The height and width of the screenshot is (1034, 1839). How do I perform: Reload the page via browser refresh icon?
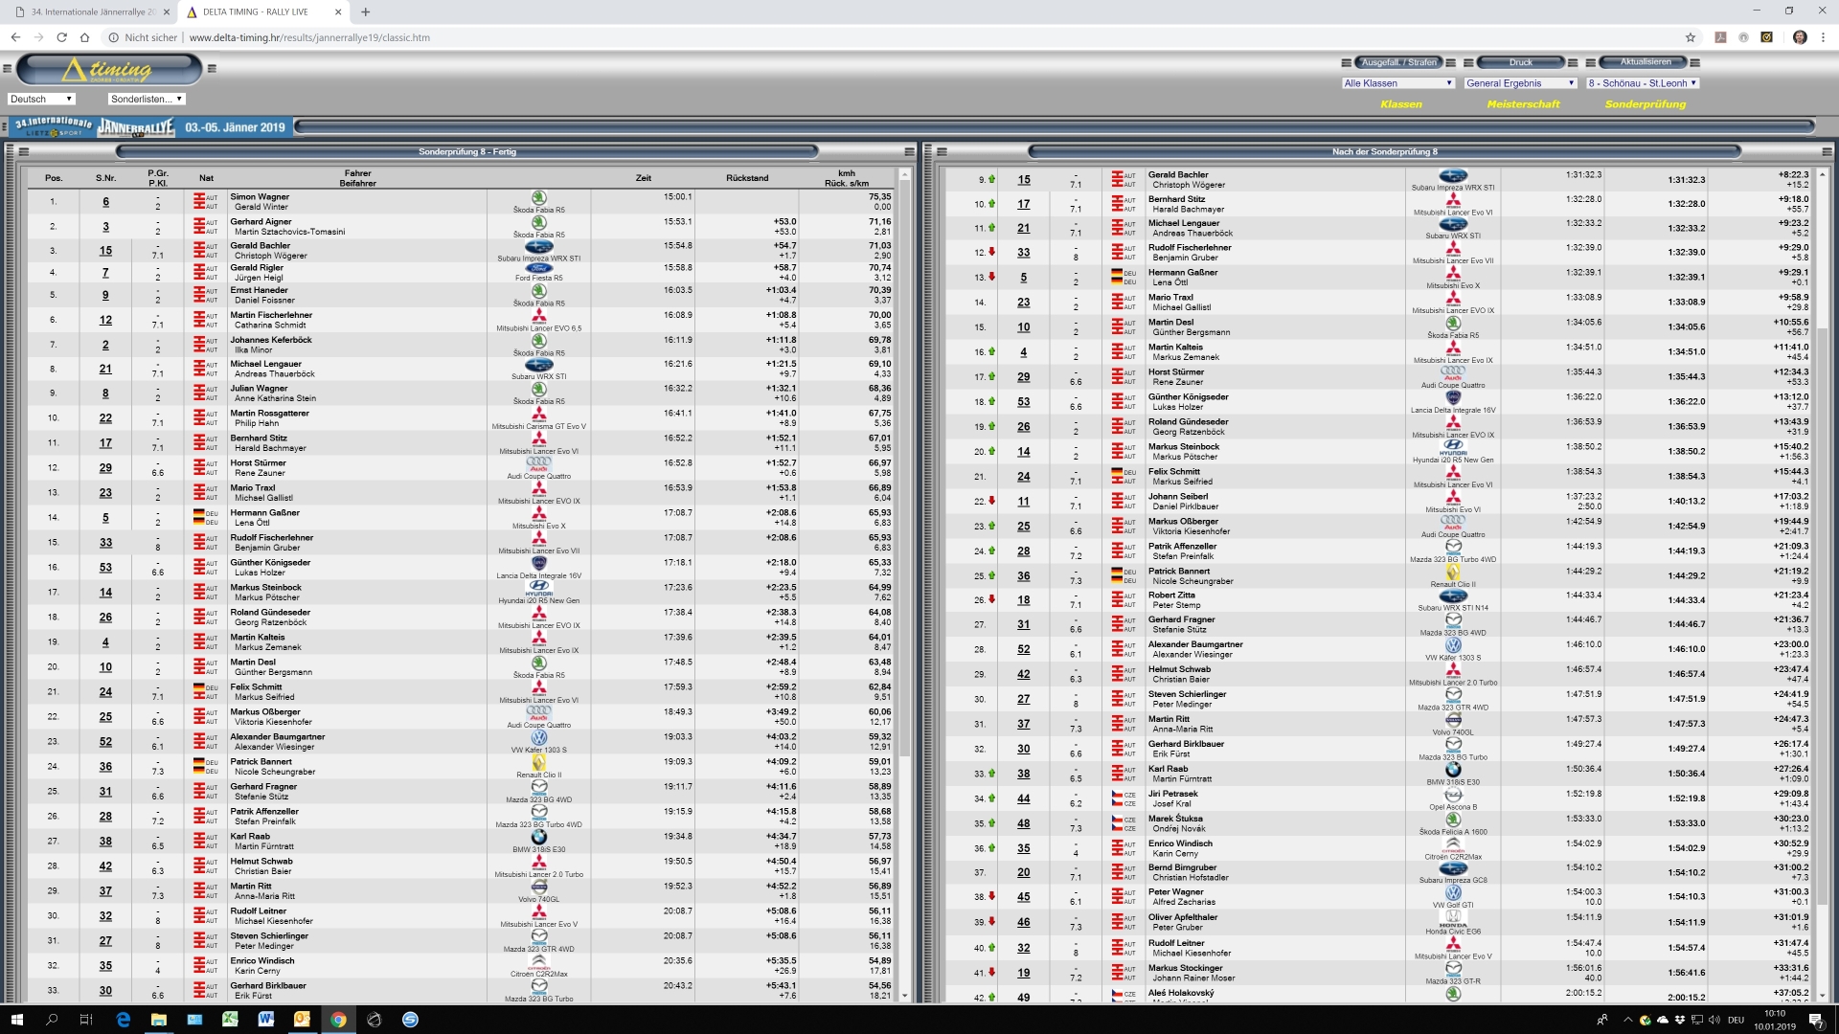(x=61, y=37)
